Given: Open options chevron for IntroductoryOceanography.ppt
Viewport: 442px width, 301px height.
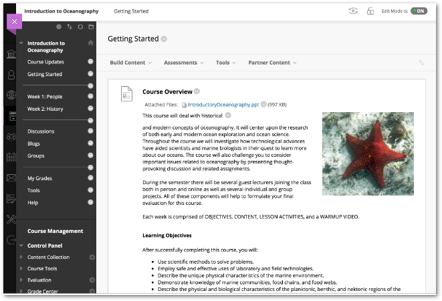Looking at the screenshot, I should [x=263, y=104].
